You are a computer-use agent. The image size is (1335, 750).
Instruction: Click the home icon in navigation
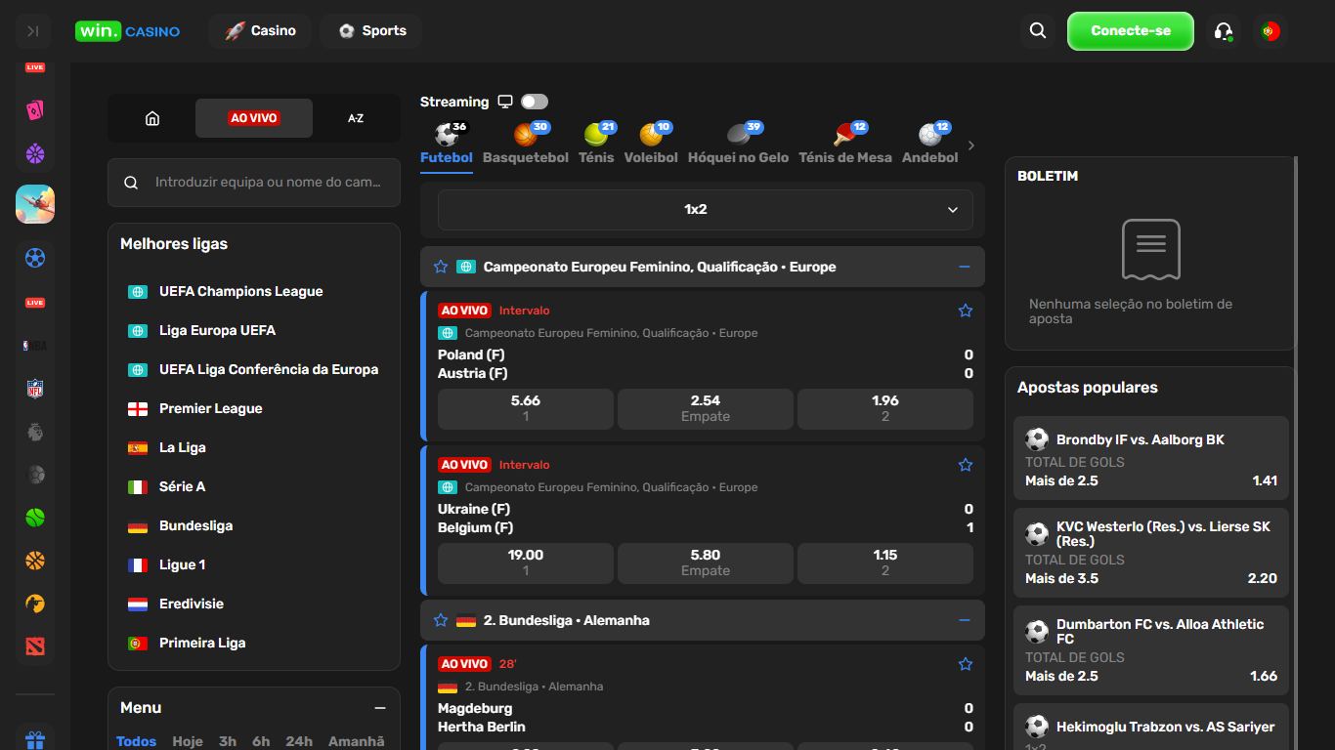pos(152,118)
